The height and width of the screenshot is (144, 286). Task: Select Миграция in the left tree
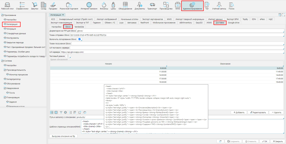(x=11, y=29)
